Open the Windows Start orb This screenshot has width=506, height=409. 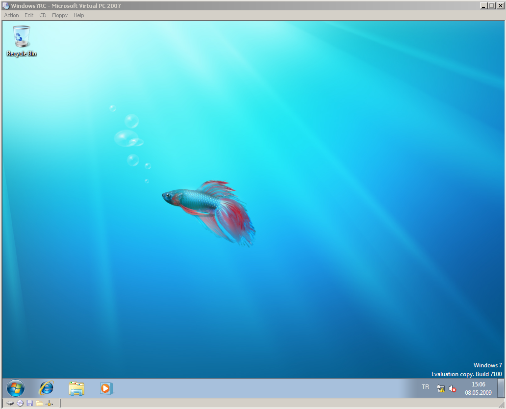point(16,388)
